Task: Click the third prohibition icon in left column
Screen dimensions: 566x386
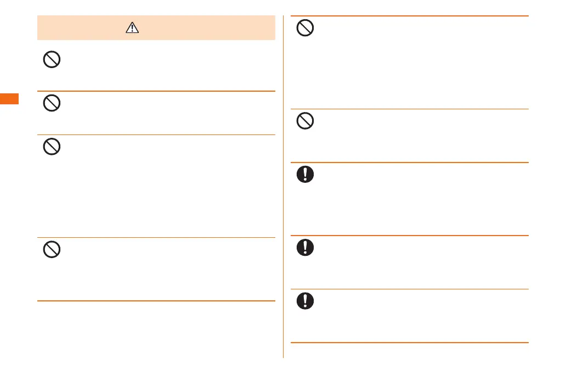Action: [52, 147]
